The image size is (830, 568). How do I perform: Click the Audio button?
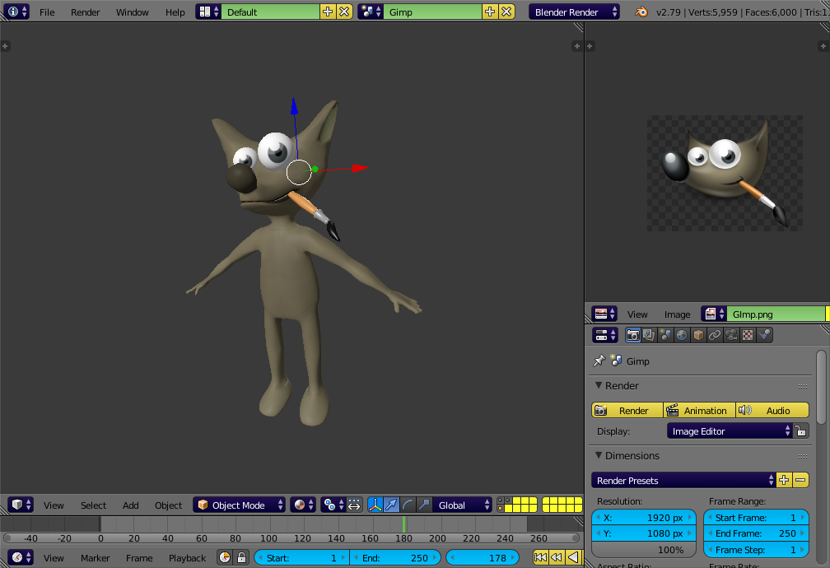772,410
